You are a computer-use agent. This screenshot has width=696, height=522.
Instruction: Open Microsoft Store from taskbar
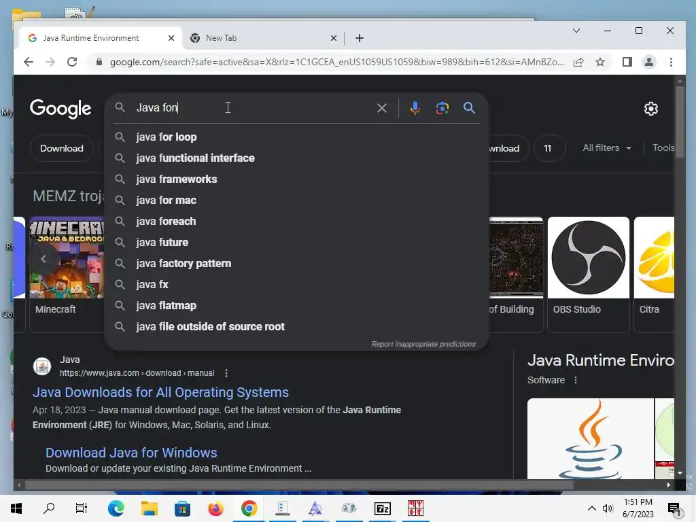[x=182, y=508]
